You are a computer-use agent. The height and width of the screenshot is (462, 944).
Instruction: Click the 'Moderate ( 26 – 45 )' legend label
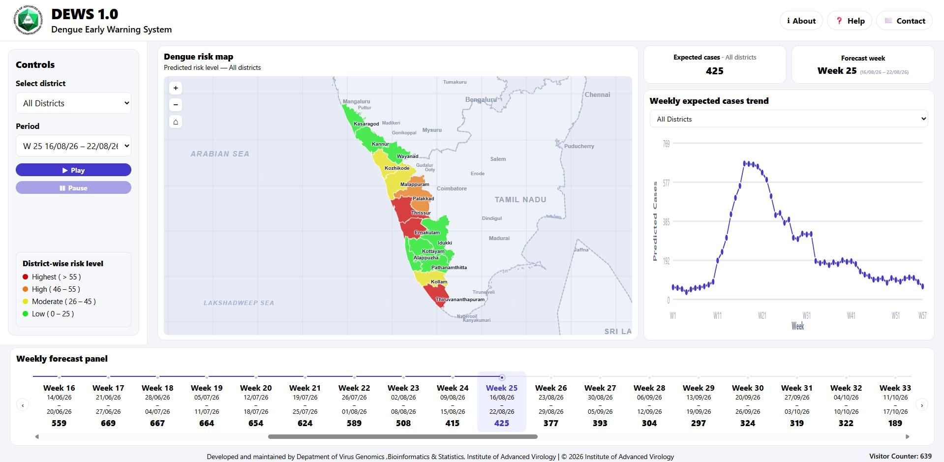point(64,302)
